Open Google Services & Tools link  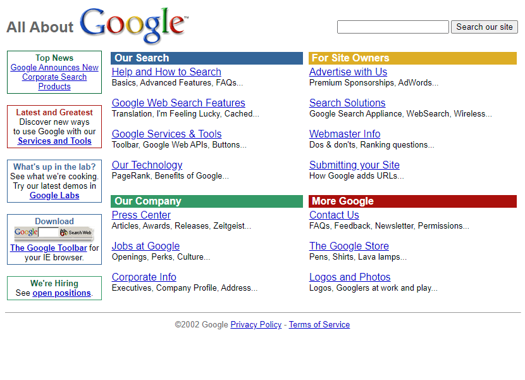point(167,134)
